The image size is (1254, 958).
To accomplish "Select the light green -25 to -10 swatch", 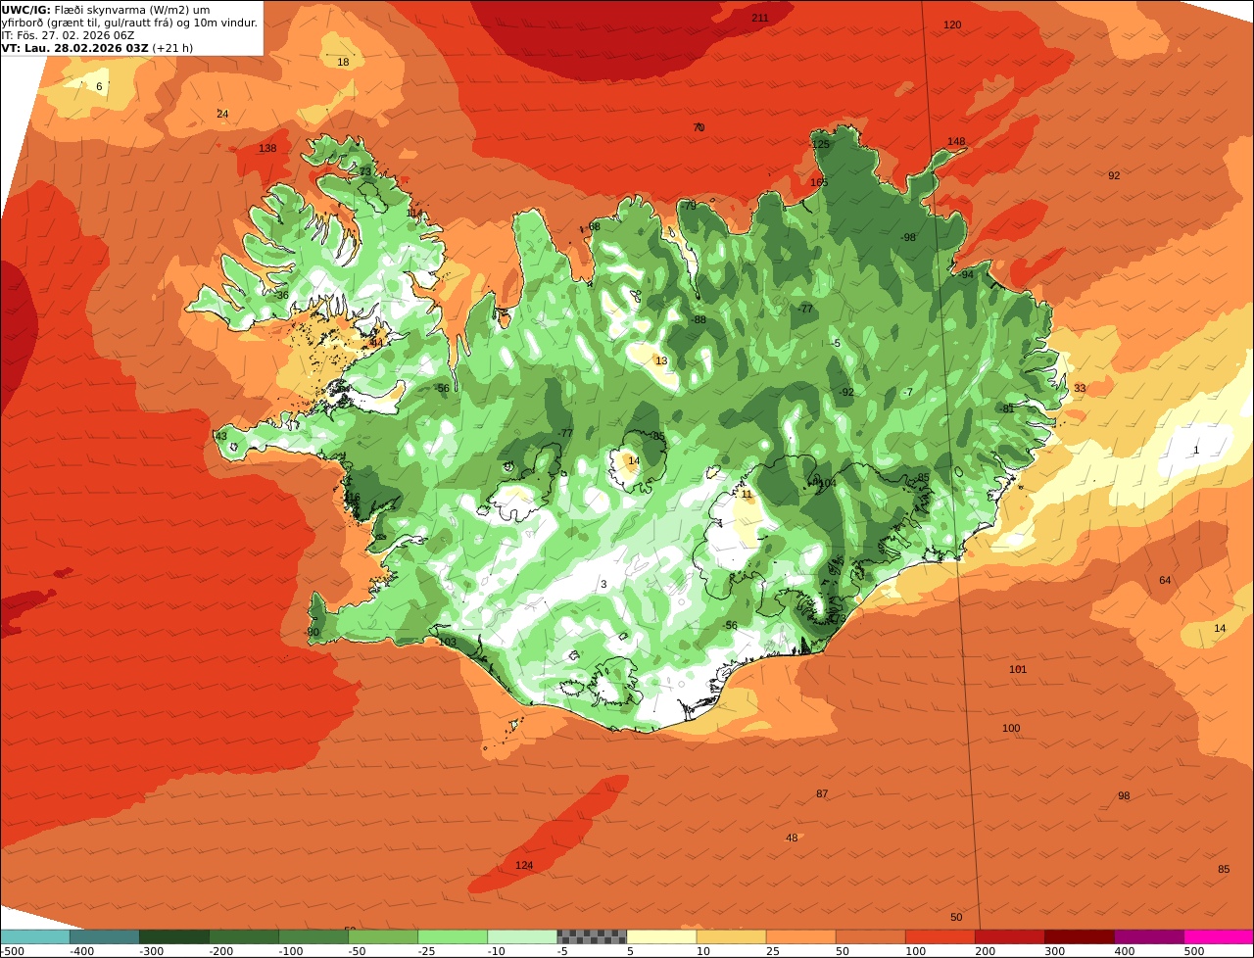I will coord(453,936).
